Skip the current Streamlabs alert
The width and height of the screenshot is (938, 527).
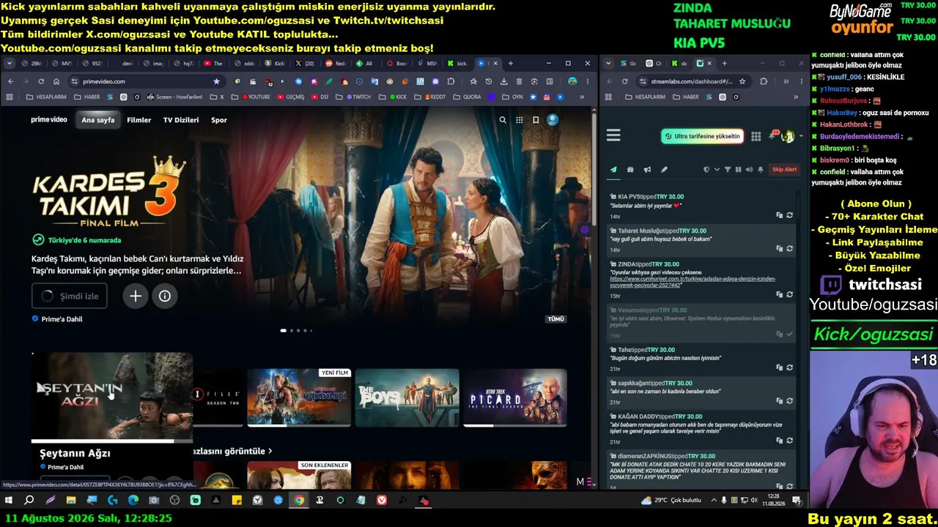784,170
